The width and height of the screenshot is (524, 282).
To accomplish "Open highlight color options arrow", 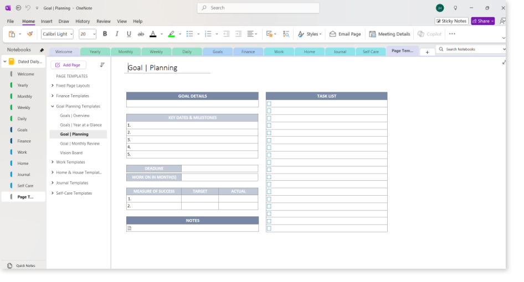I will (x=180, y=34).
